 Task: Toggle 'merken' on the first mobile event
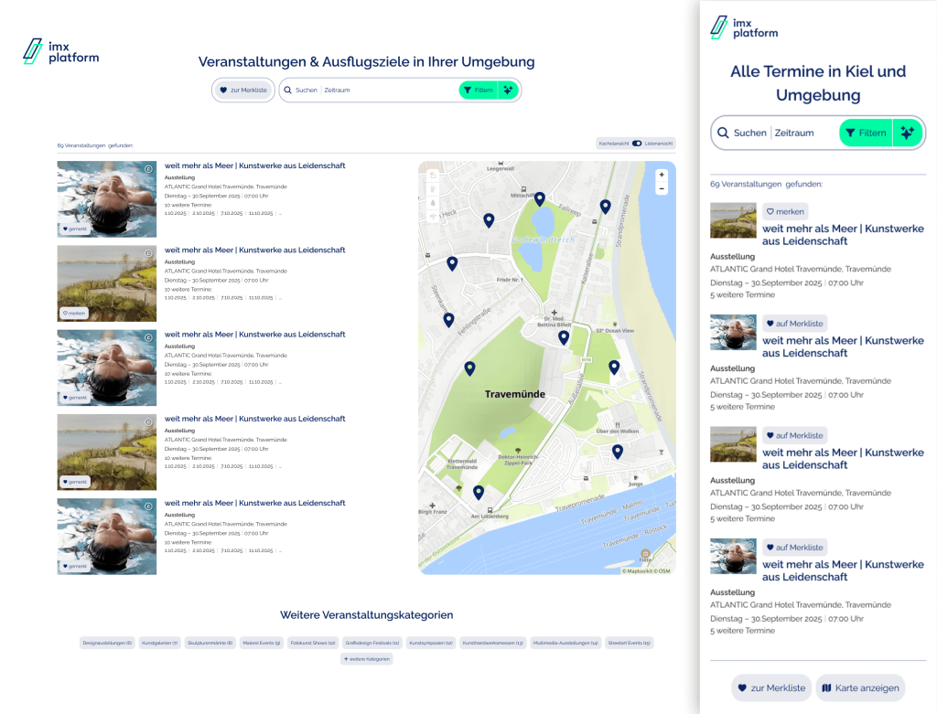click(x=785, y=211)
